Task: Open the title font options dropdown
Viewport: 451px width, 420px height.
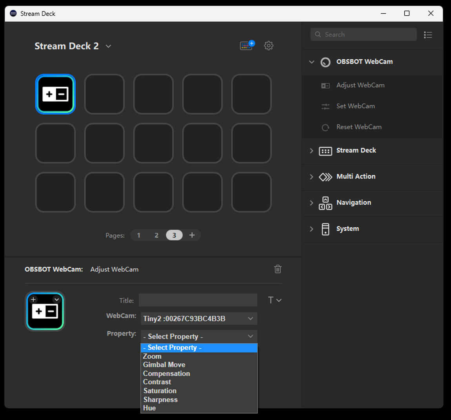Action: click(274, 300)
